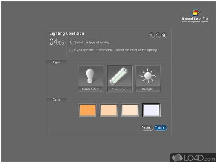Click the 'Lighting Condition' heading
217x163 pixels.
pos(67,34)
